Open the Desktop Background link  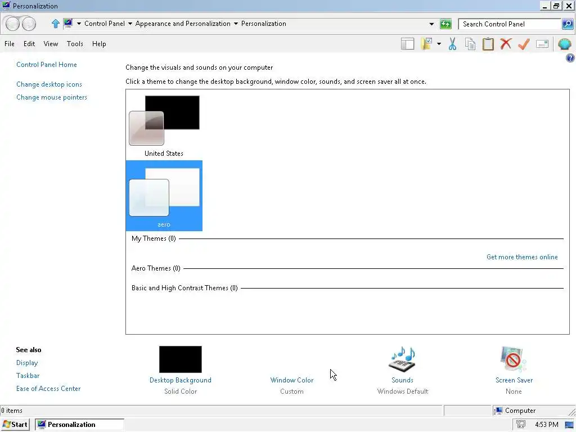(x=181, y=380)
